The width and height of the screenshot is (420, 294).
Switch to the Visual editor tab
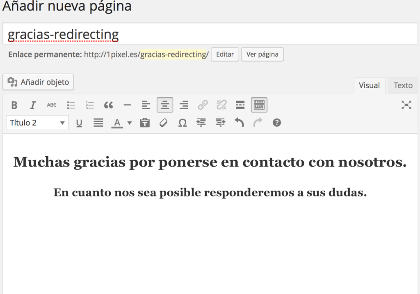click(x=370, y=85)
